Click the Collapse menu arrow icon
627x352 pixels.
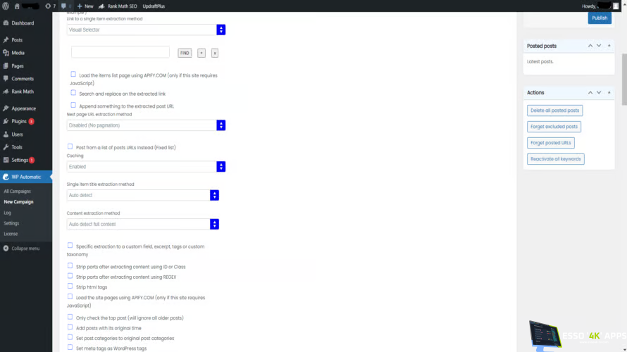point(6,249)
